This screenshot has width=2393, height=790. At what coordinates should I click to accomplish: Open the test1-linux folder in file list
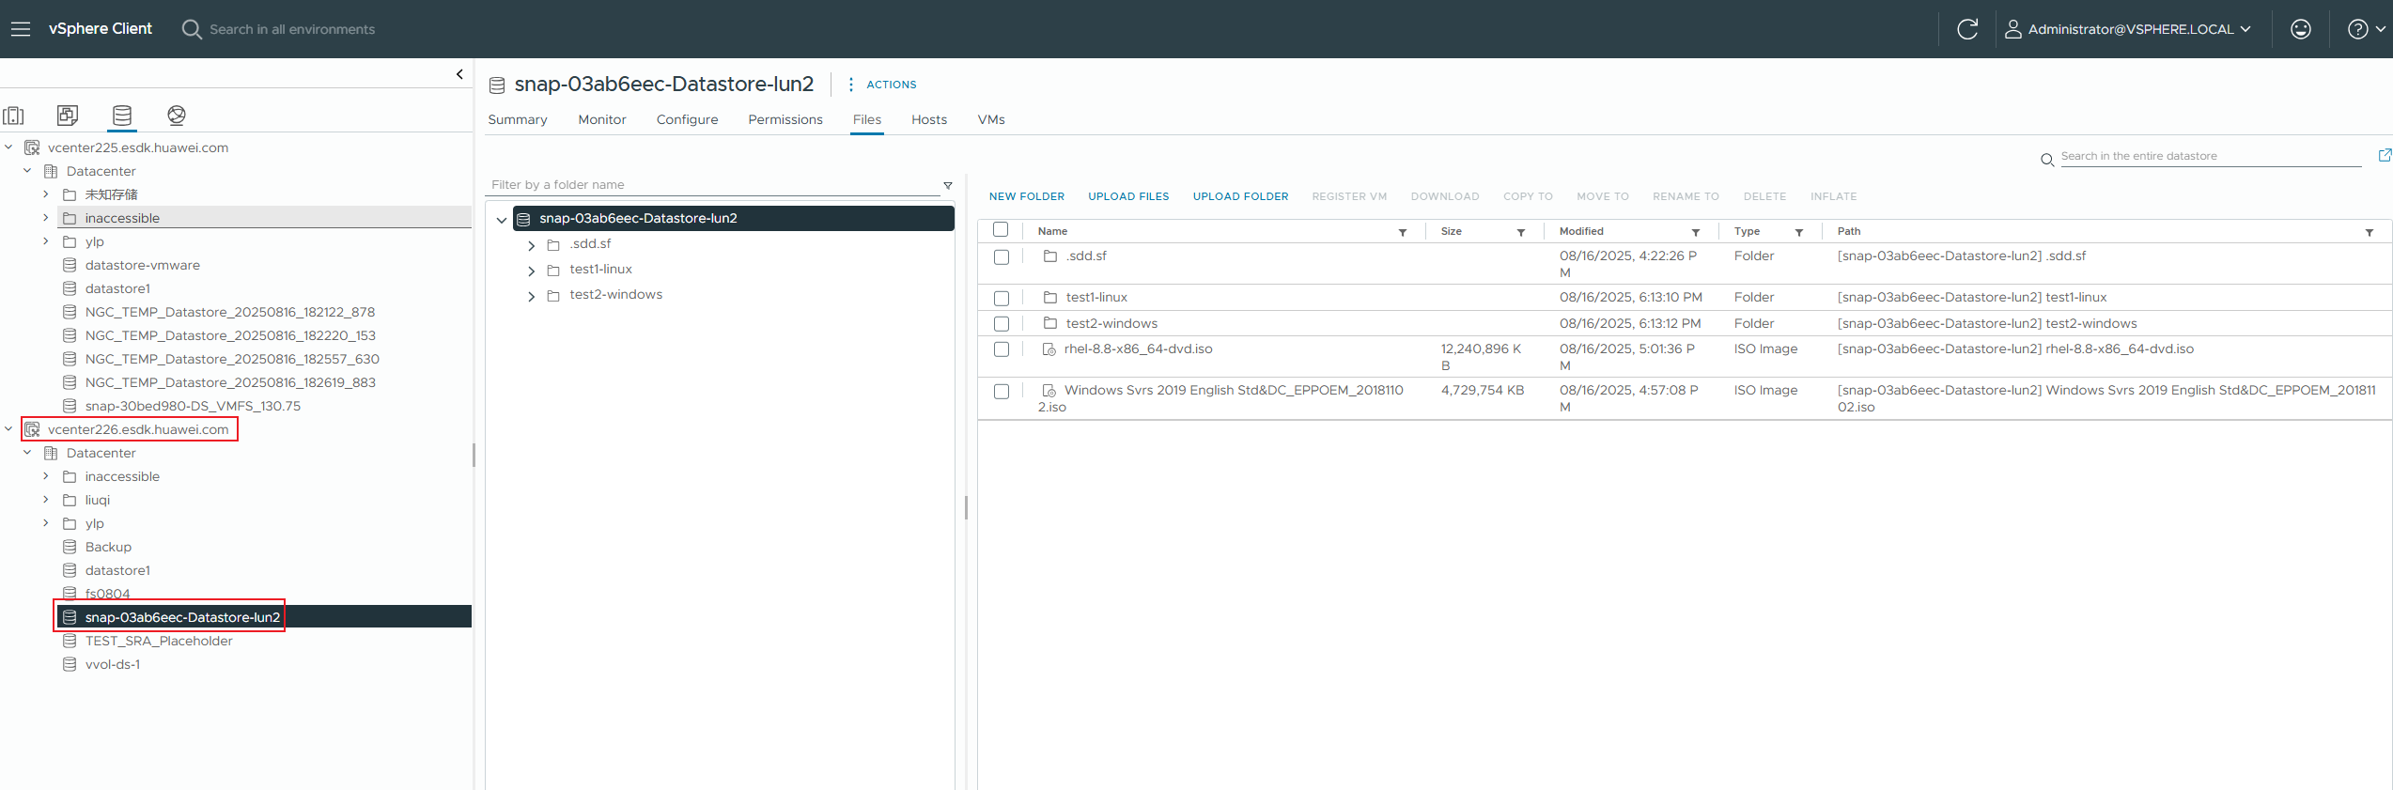coord(1096,298)
